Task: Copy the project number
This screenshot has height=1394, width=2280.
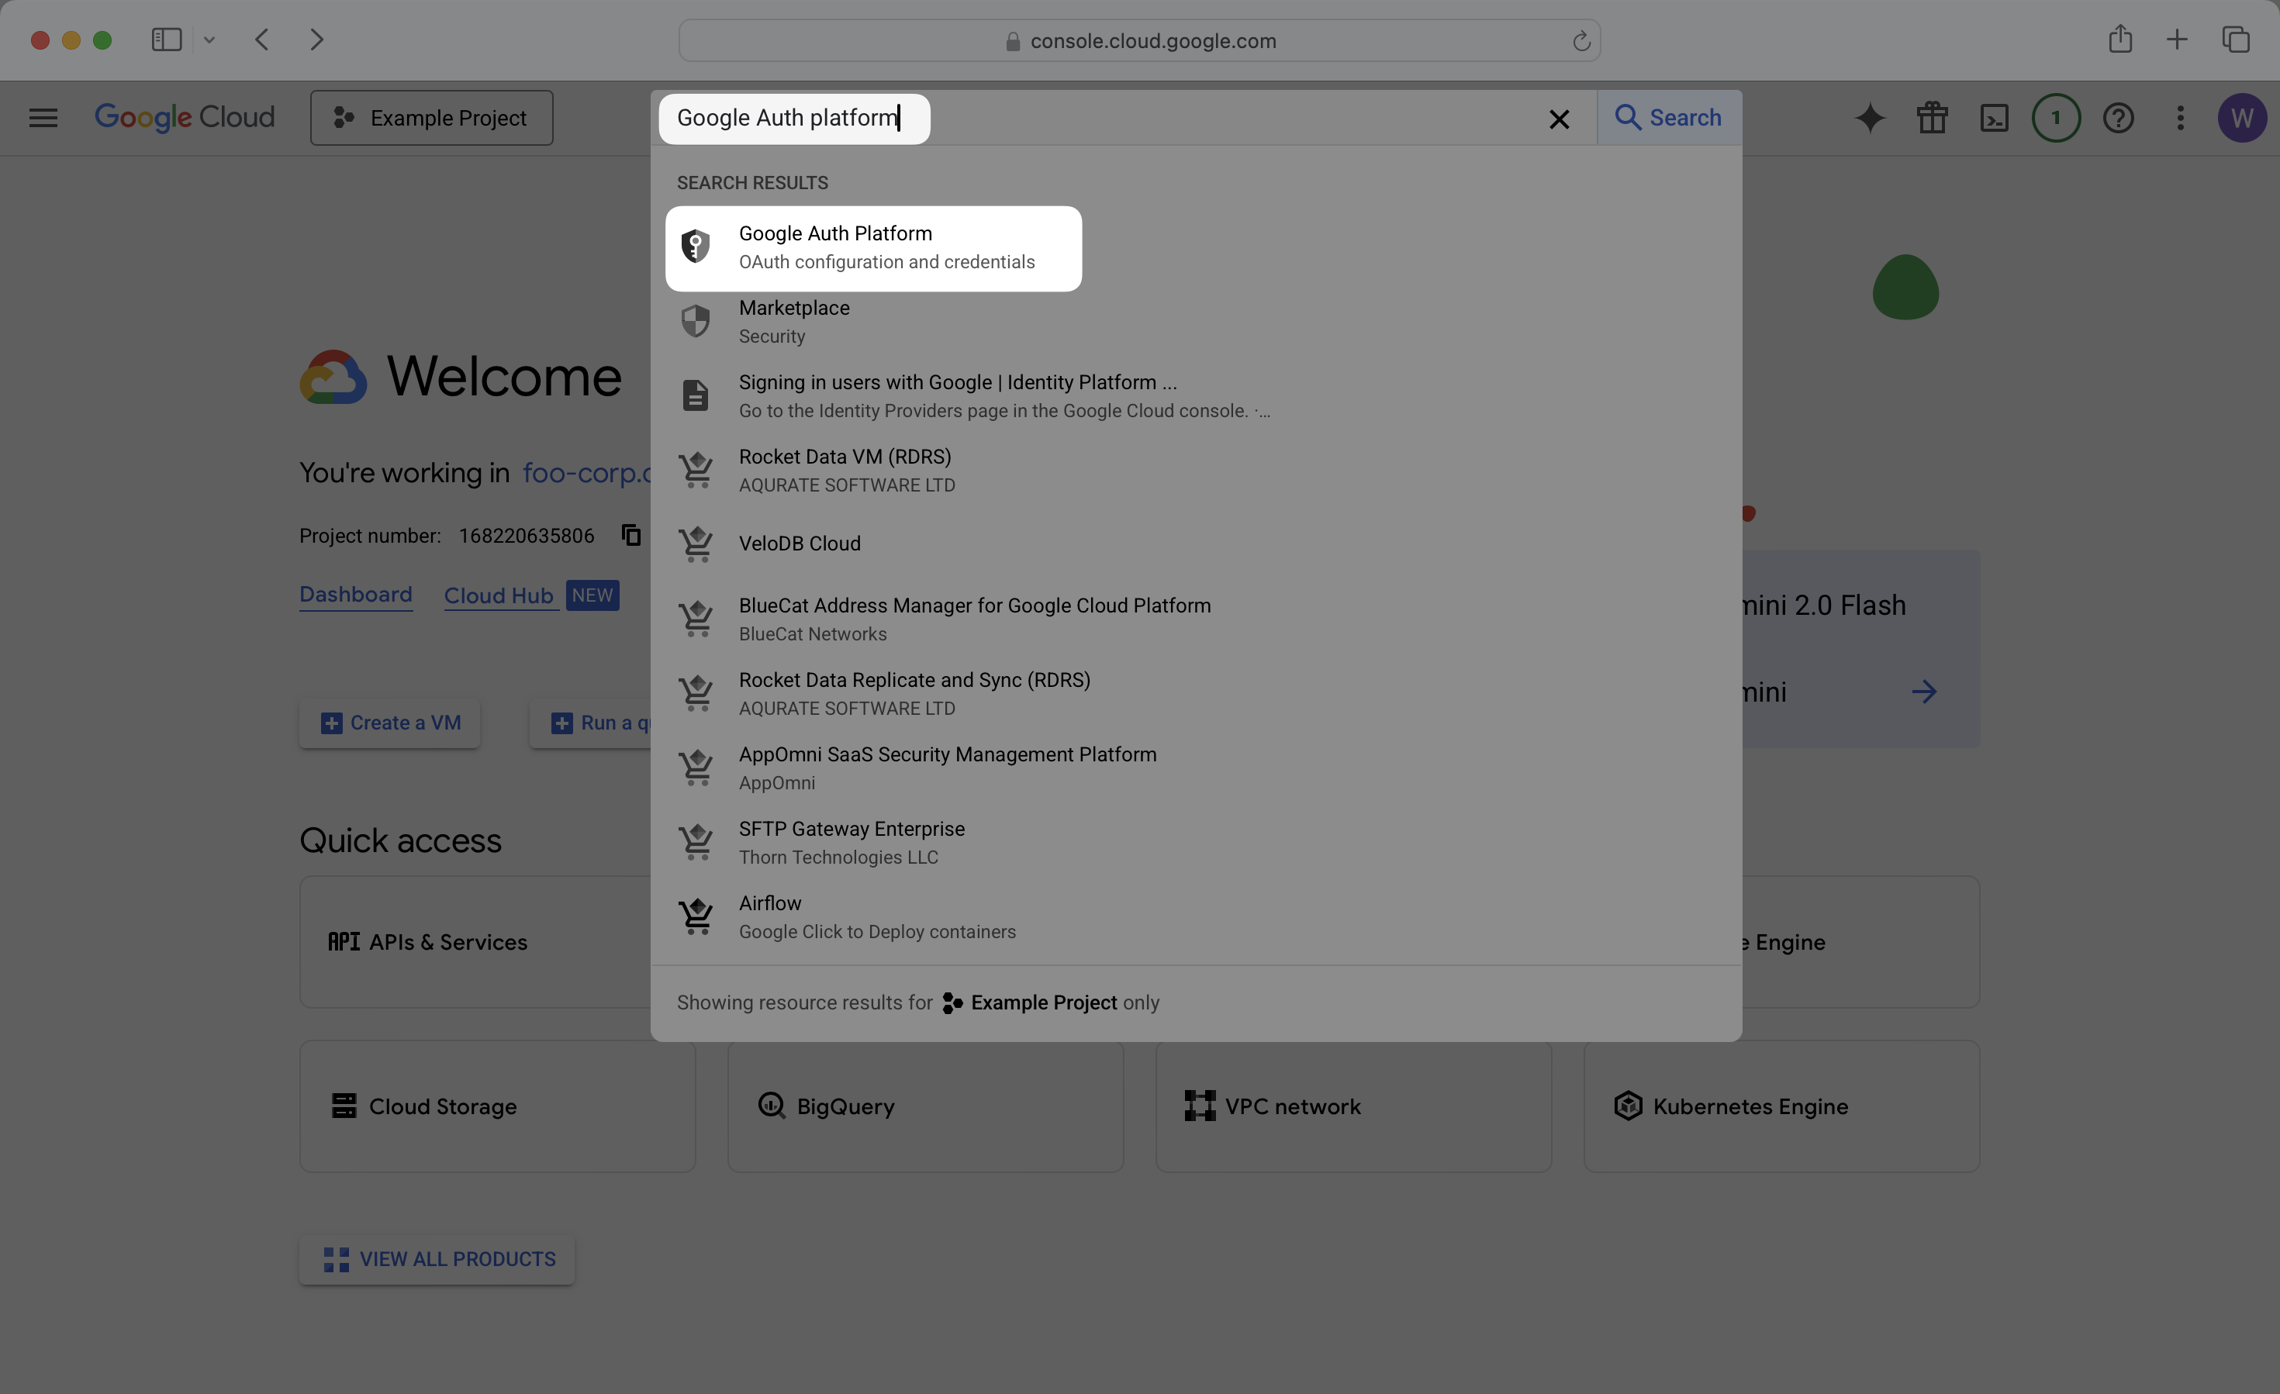Action: tap(630, 535)
